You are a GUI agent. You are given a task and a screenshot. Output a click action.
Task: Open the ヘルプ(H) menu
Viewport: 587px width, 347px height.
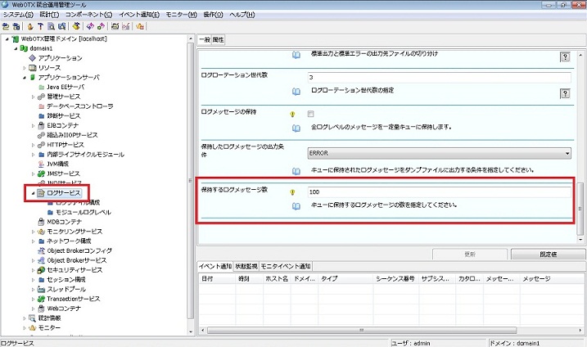(242, 15)
